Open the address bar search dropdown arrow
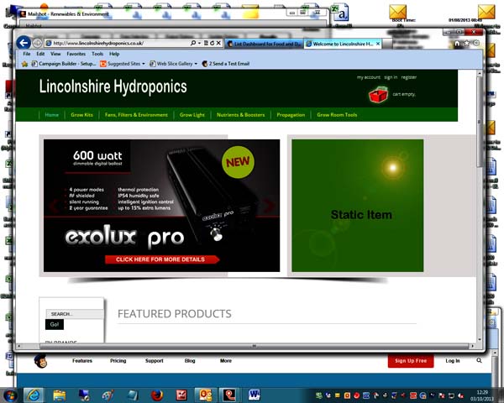 click(x=199, y=43)
